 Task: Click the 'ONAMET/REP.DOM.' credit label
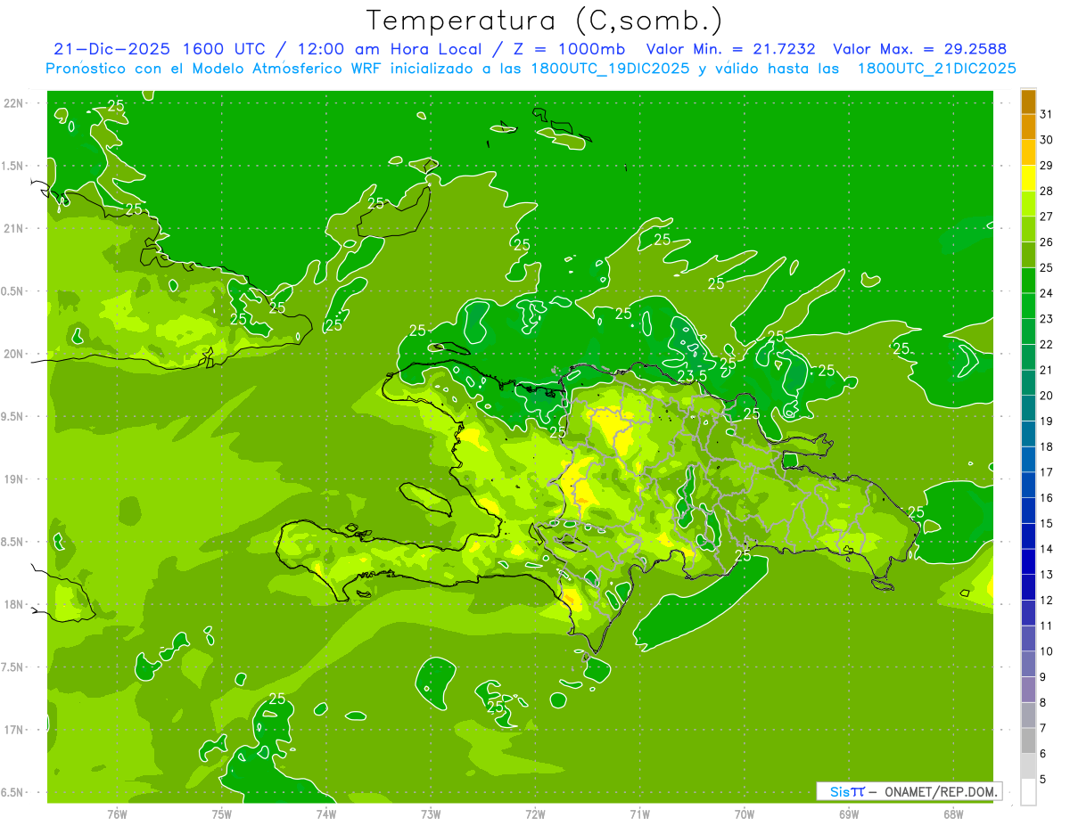click(941, 791)
